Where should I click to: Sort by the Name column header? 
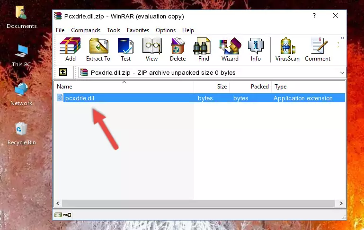pos(124,87)
